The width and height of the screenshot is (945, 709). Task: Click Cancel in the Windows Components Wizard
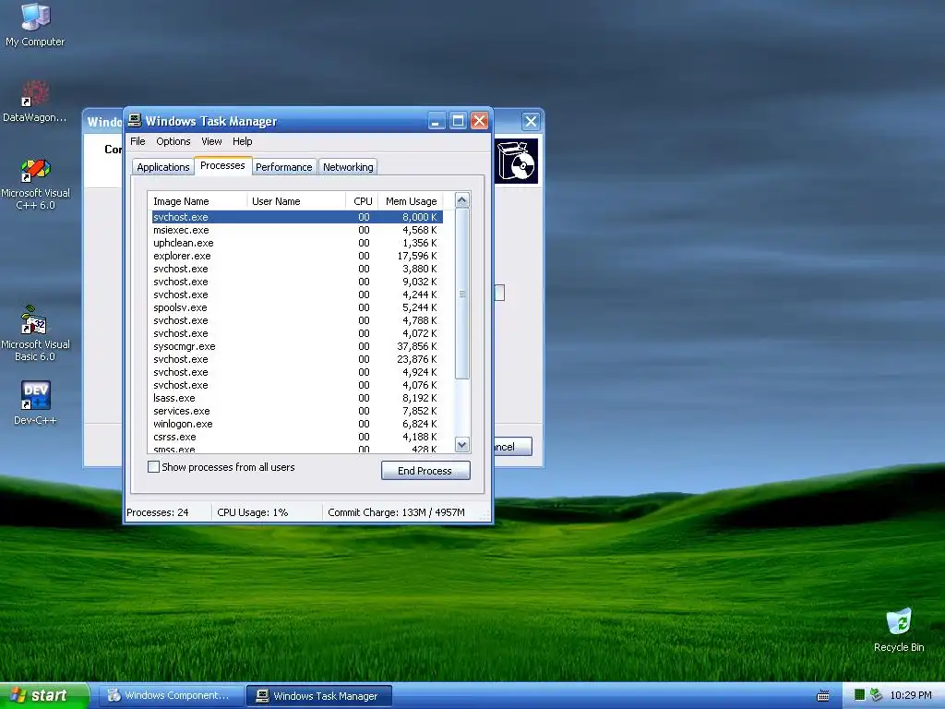[513, 447]
